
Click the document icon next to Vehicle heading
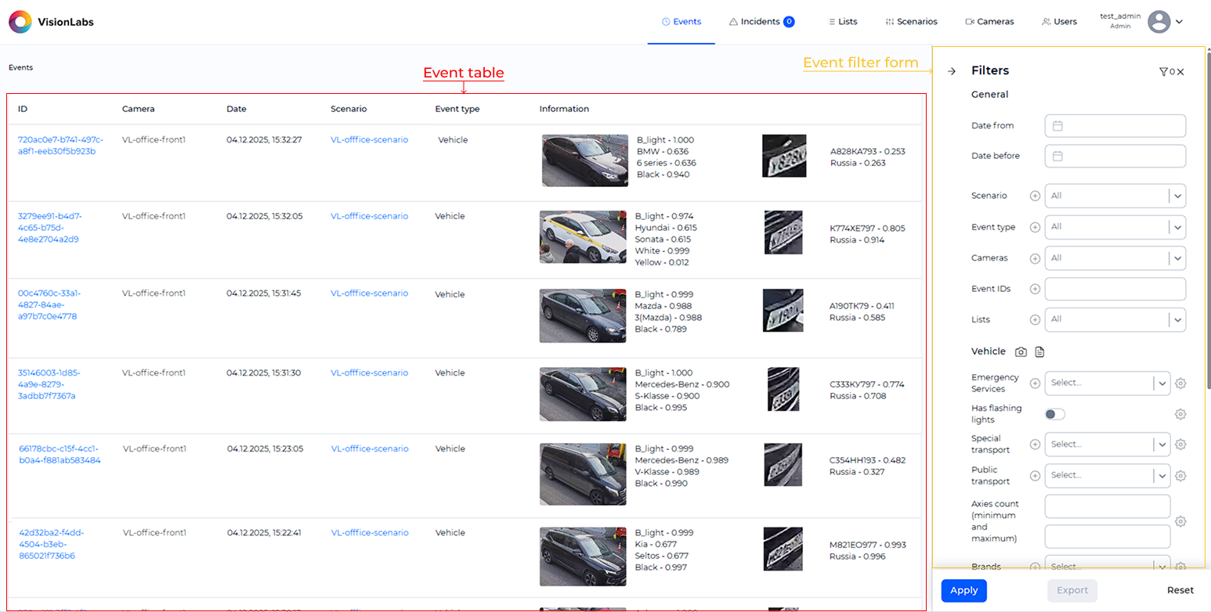pos(1039,351)
